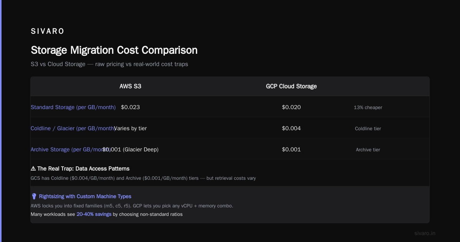This screenshot has height=242, width=460.
Task: Click the 'Archive tier' note
Action: (368, 150)
